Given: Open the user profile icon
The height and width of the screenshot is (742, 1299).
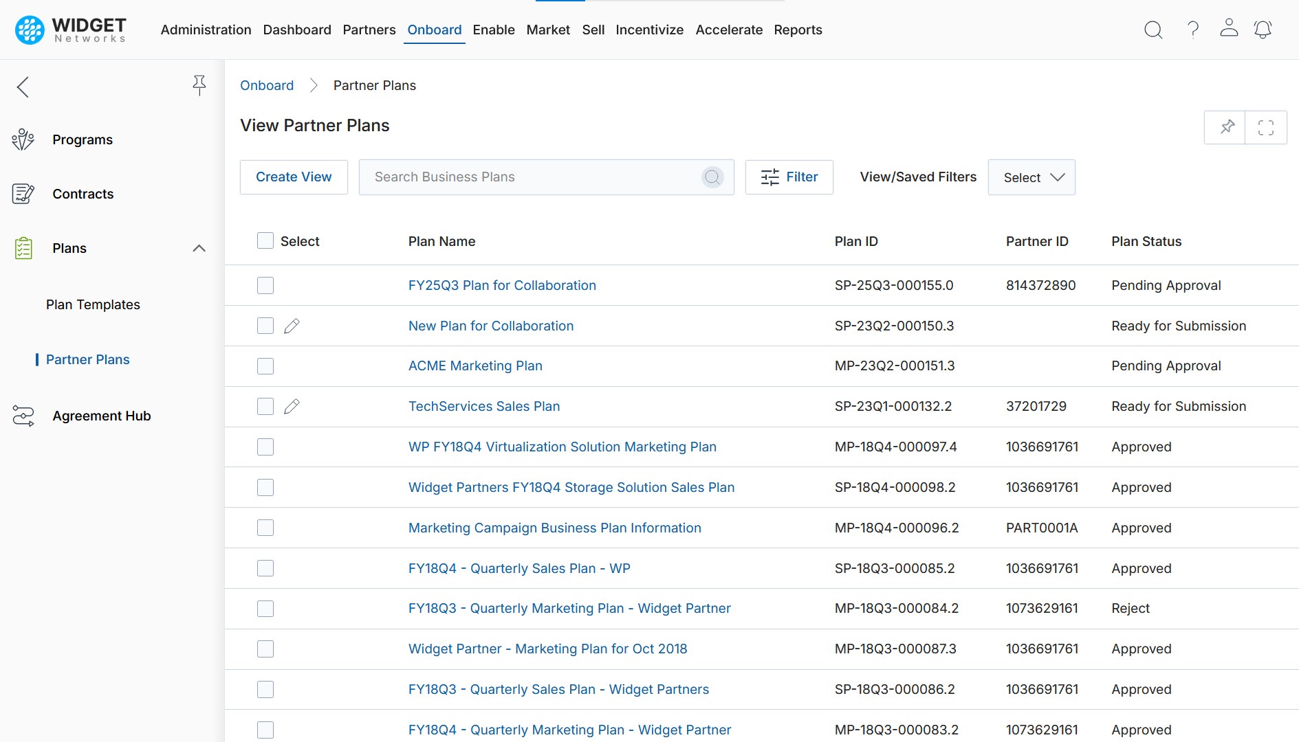Looking at the screenshot, I should 1229,28.
